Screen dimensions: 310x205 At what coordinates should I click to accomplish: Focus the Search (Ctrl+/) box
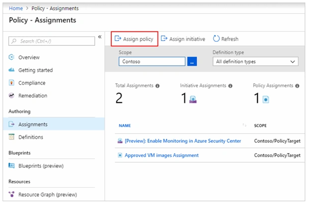52,41
